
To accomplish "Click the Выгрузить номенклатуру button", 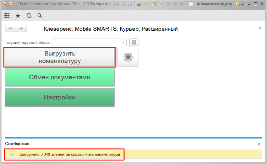I will pyautogui.click(x=60, y=57).
